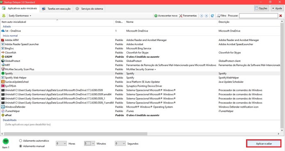Click the vProt warning icon
The height and width of the screenshot is (151, 285).
coord(3,115)
